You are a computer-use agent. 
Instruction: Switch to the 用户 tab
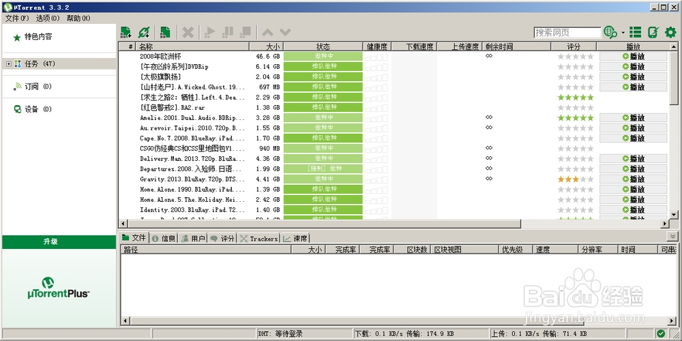(x=193, y=238)
